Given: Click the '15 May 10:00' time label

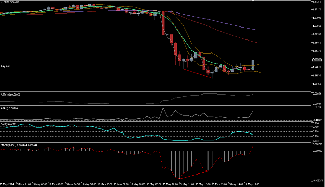Looking at the screenshot, I should pyautogui.click(x=170, y=184).
